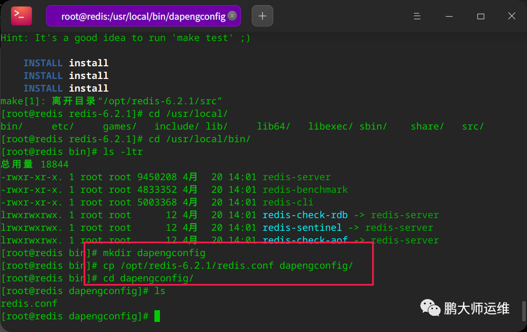This screenshot has height=332, width=527.
Task: Click the '总用量 18844' line
Action: pyautogui.click(x=34, y=164)
